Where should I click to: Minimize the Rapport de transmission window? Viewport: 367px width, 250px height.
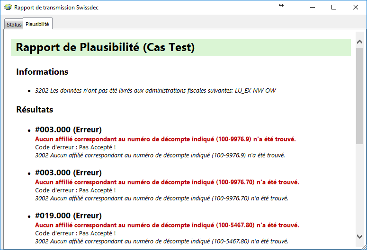click(312, 7)
